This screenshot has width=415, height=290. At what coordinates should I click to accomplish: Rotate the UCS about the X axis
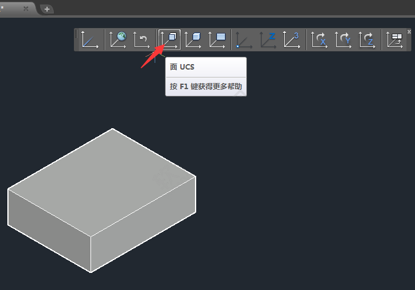[319, 40]
